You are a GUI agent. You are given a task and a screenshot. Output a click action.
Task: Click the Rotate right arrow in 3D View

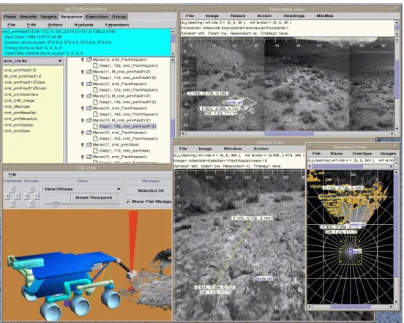[x=37, y=196]
